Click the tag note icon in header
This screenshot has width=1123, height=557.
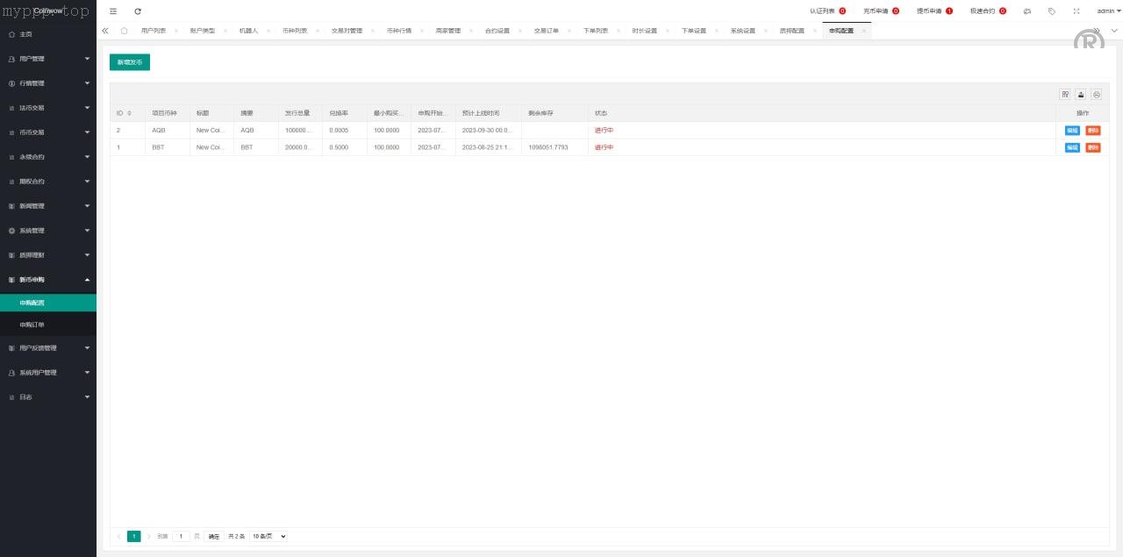1052,11
